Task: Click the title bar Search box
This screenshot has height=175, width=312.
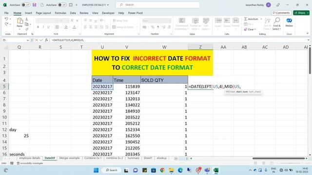Action: 157,5
